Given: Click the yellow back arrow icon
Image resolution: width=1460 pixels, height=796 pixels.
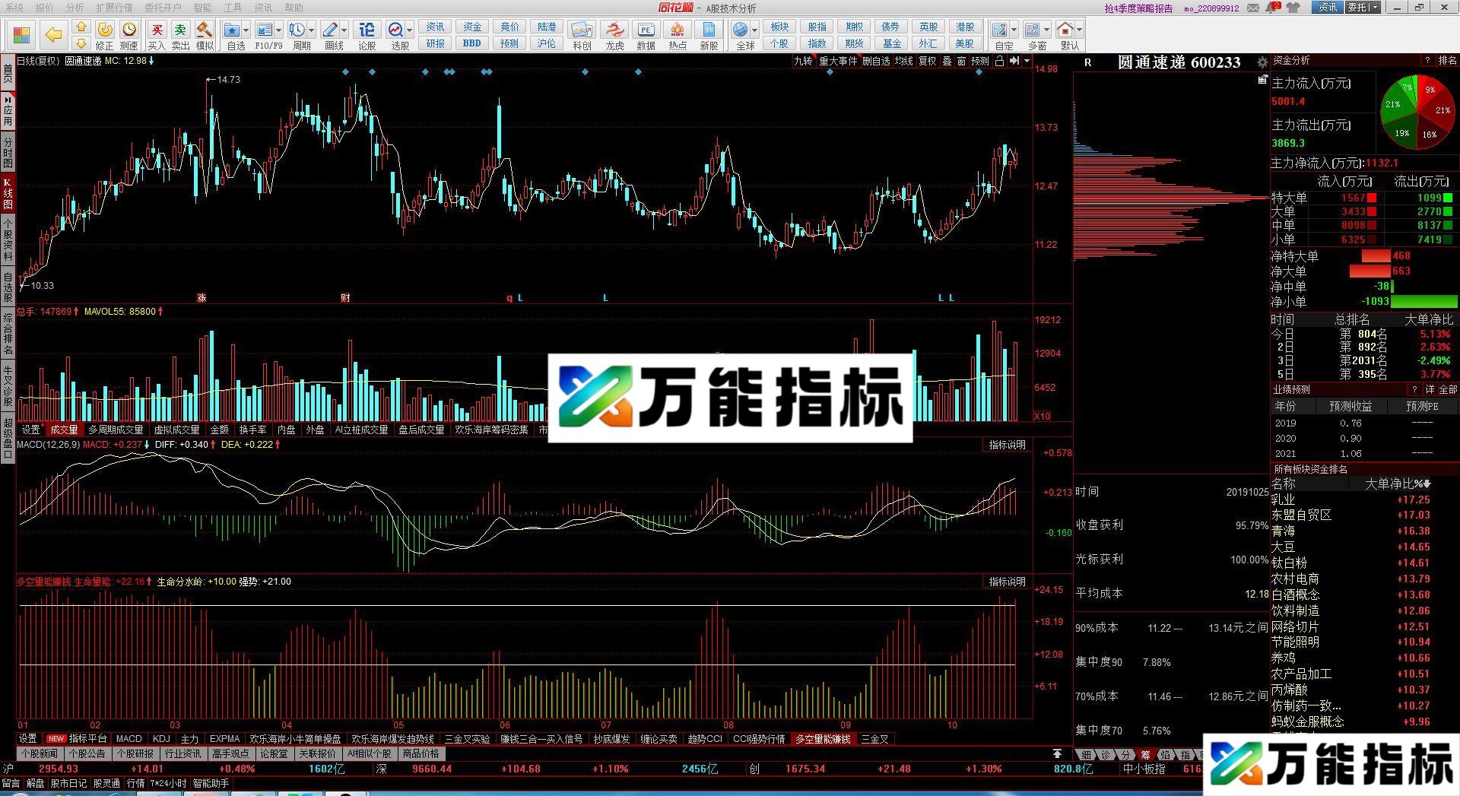Looking at the screenshot, I should (x=53, y=34).
